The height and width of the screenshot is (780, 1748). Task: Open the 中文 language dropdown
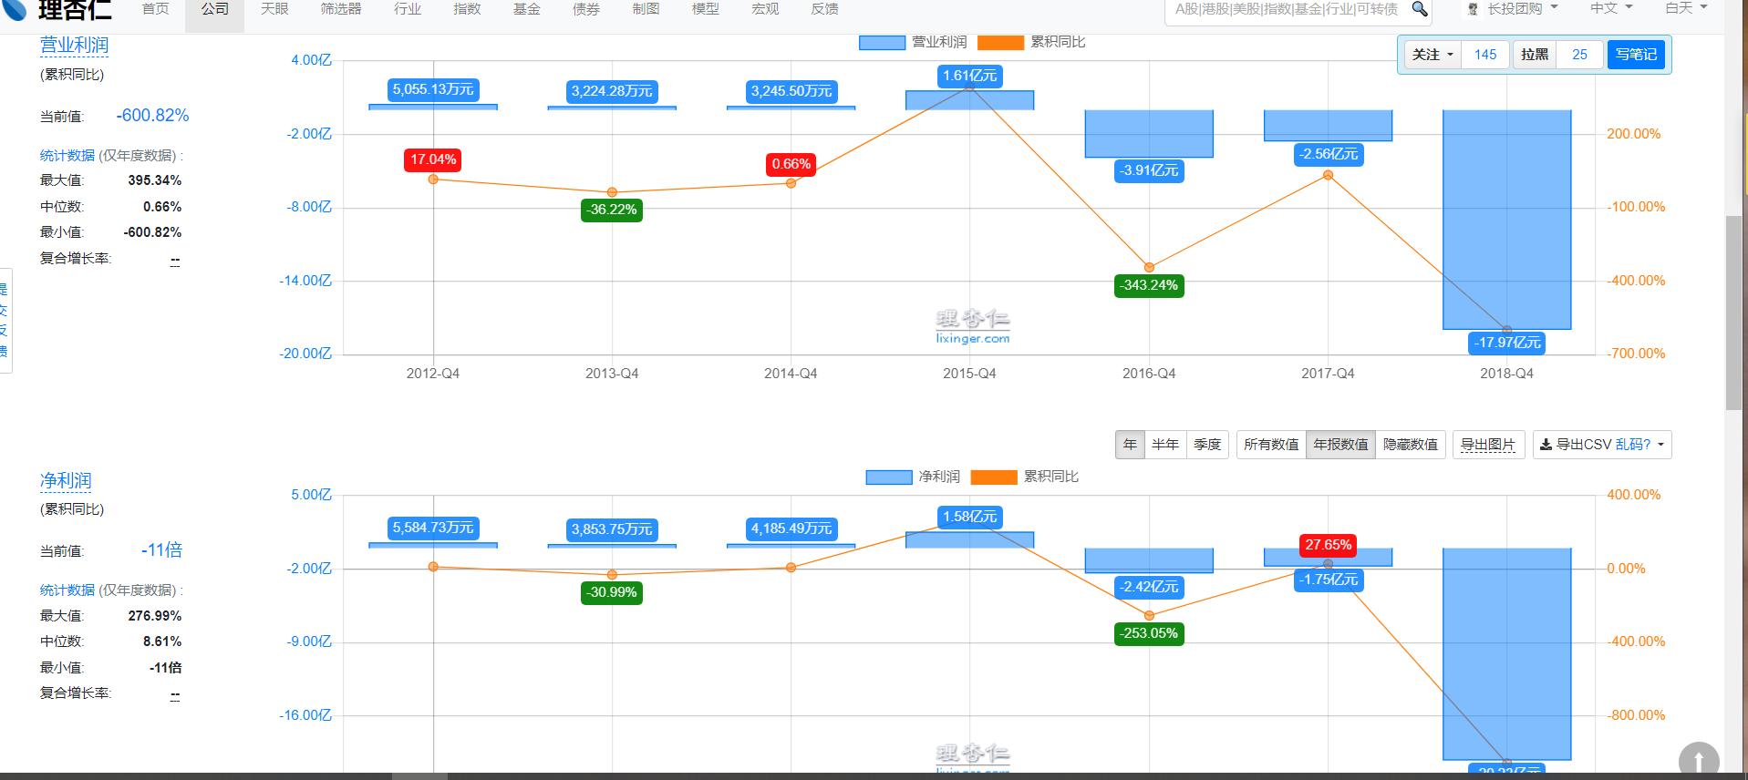tap(1611, 9)
